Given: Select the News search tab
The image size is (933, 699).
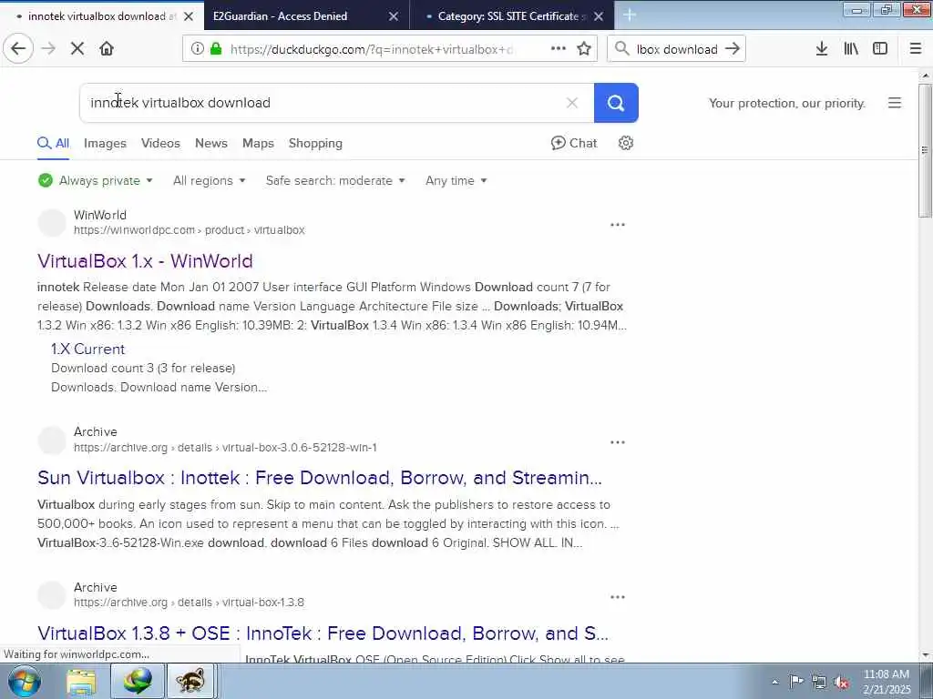Looking at the screenshot, I should tap(211, 143).
